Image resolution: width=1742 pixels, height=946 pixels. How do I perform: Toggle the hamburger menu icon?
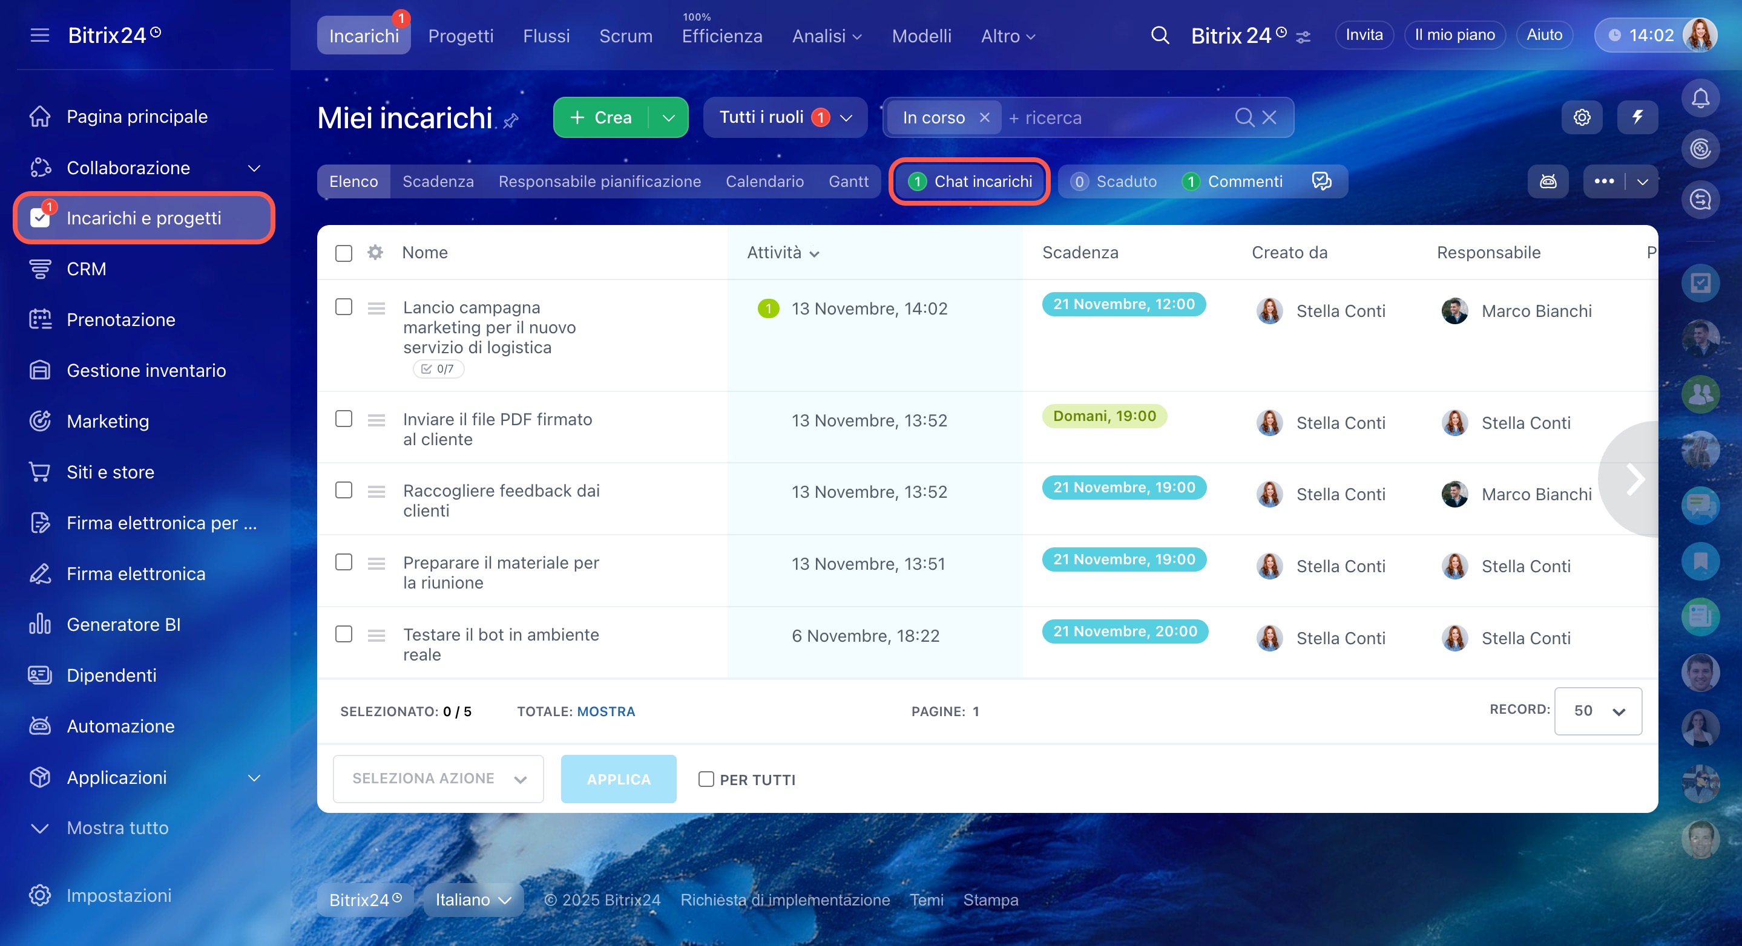40,35
